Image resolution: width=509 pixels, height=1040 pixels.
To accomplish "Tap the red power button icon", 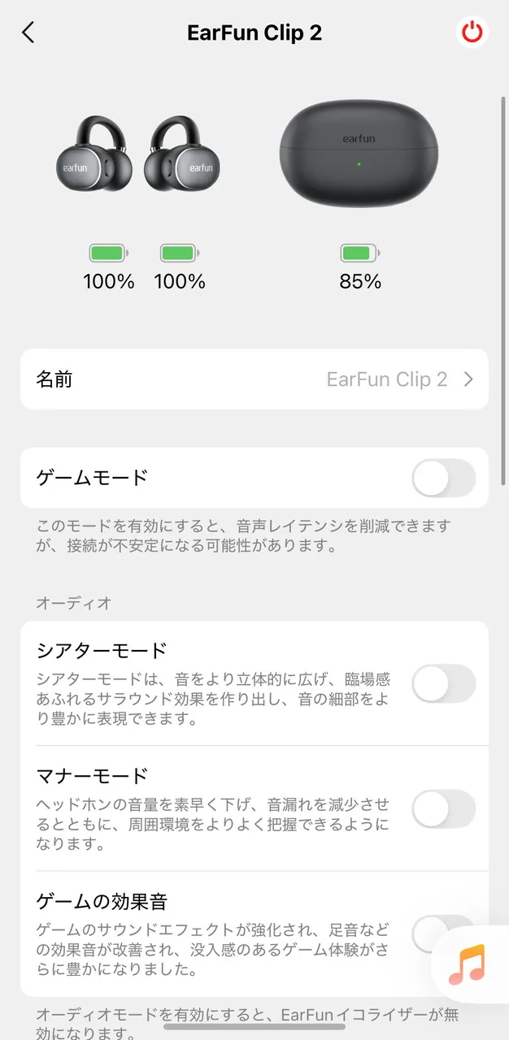I will click(472, 32).
